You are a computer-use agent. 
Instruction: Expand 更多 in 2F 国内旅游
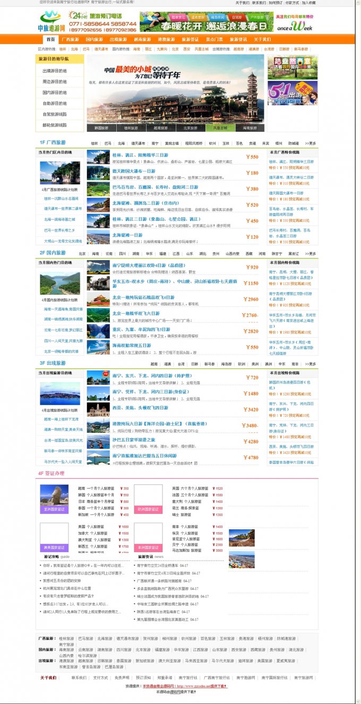(310, 254)
